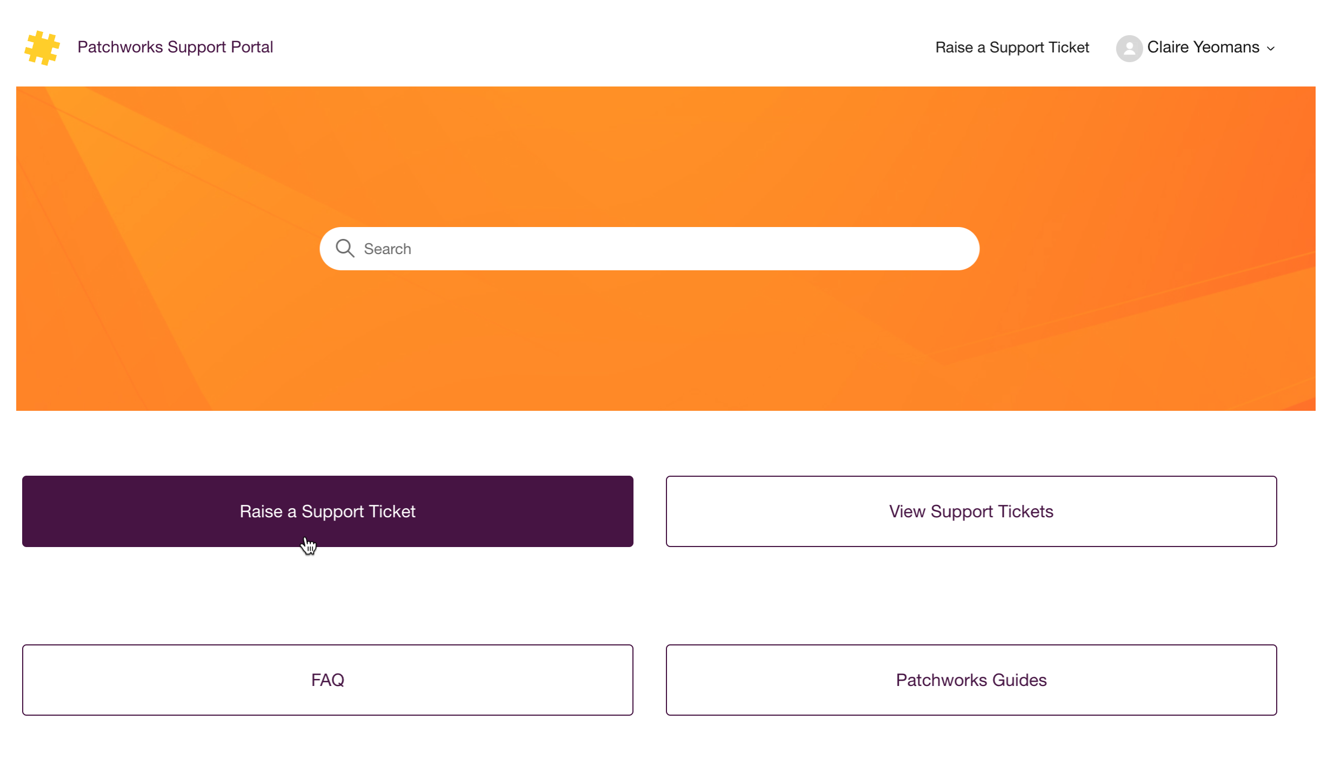
Task: Open View Support Tickets
Action: coord(971,511)
